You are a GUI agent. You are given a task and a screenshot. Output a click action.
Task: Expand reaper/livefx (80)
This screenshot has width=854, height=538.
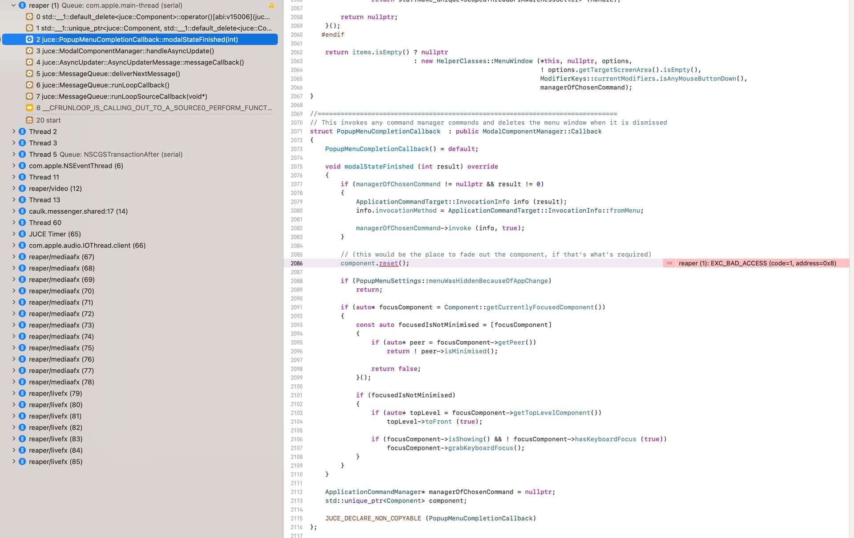coord(13,405)
